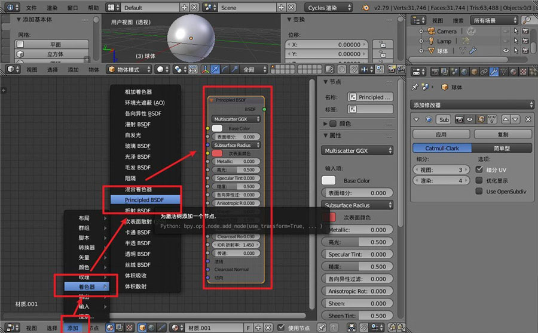Toggle snap magnet in 3D view header
Image resolution: width=538 pixels, height=333 pixels.
(x=353, y=70)
